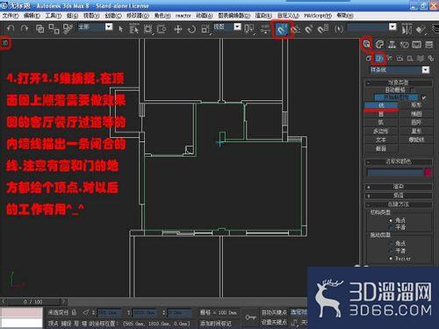
Task: Activate the Select and Rotate tool
Action: (x=191, y=29)
